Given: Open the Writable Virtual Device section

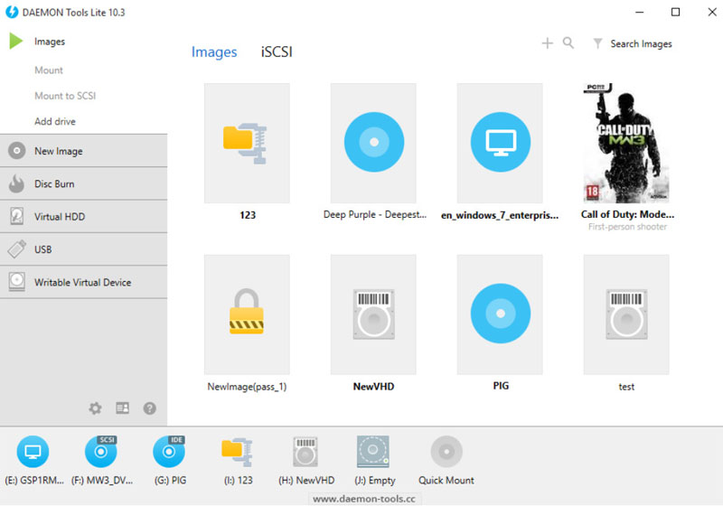Looking at the screenshot, I should [83, 282].
